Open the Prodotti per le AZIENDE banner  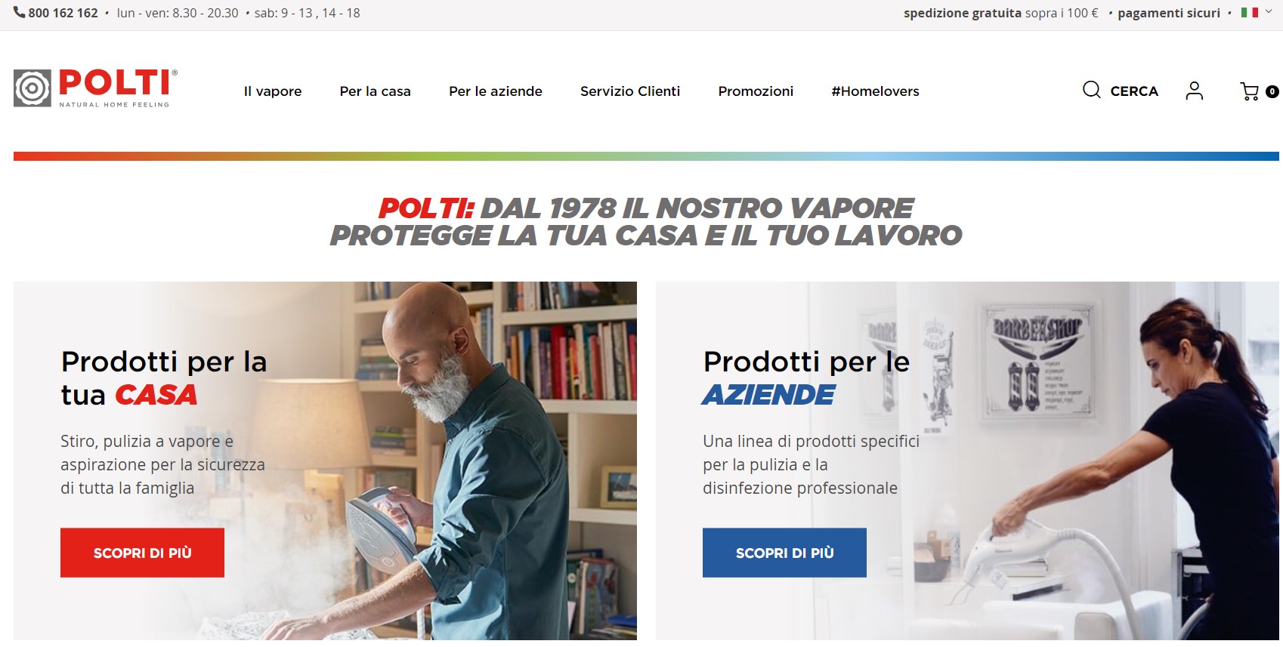click(x=967, y=461)
